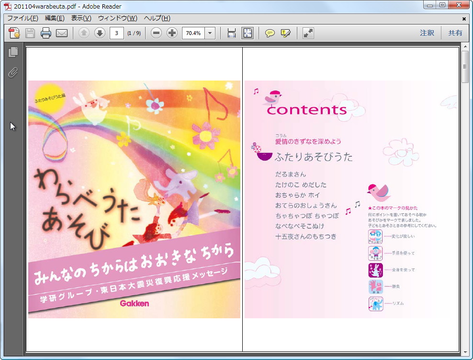Viewport: 473px width, 360px height.
Task: Click the scrollbar down arrow
Action: point(465,352)
